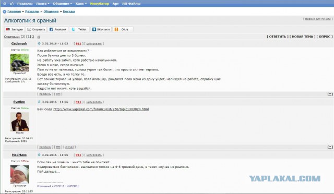This screenshot has width=334, height=194.
Task: Open ПМ link under бурбон's post
Action: pyautogui.click(x=58, y=147)
